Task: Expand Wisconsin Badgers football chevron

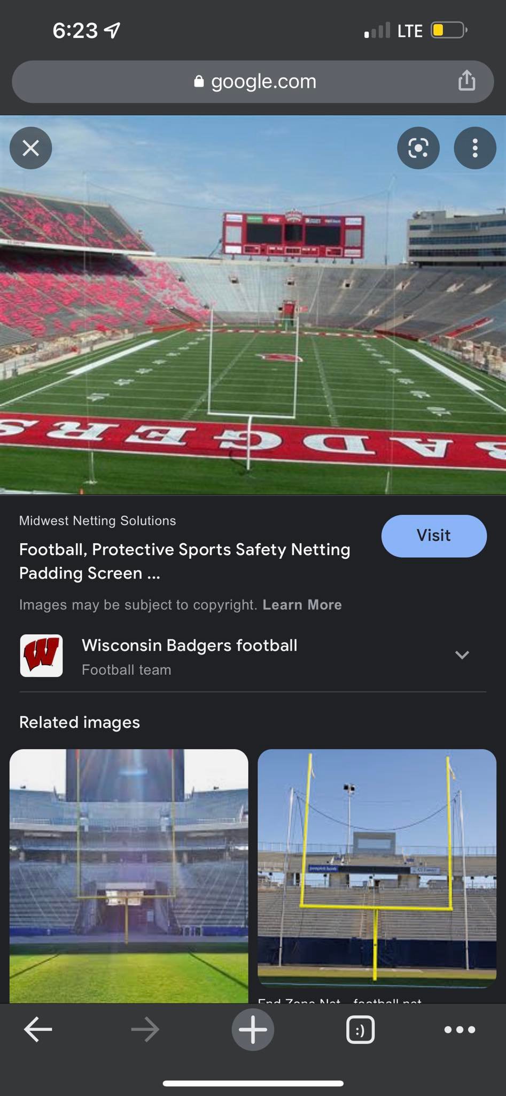Action: (462, 655)
